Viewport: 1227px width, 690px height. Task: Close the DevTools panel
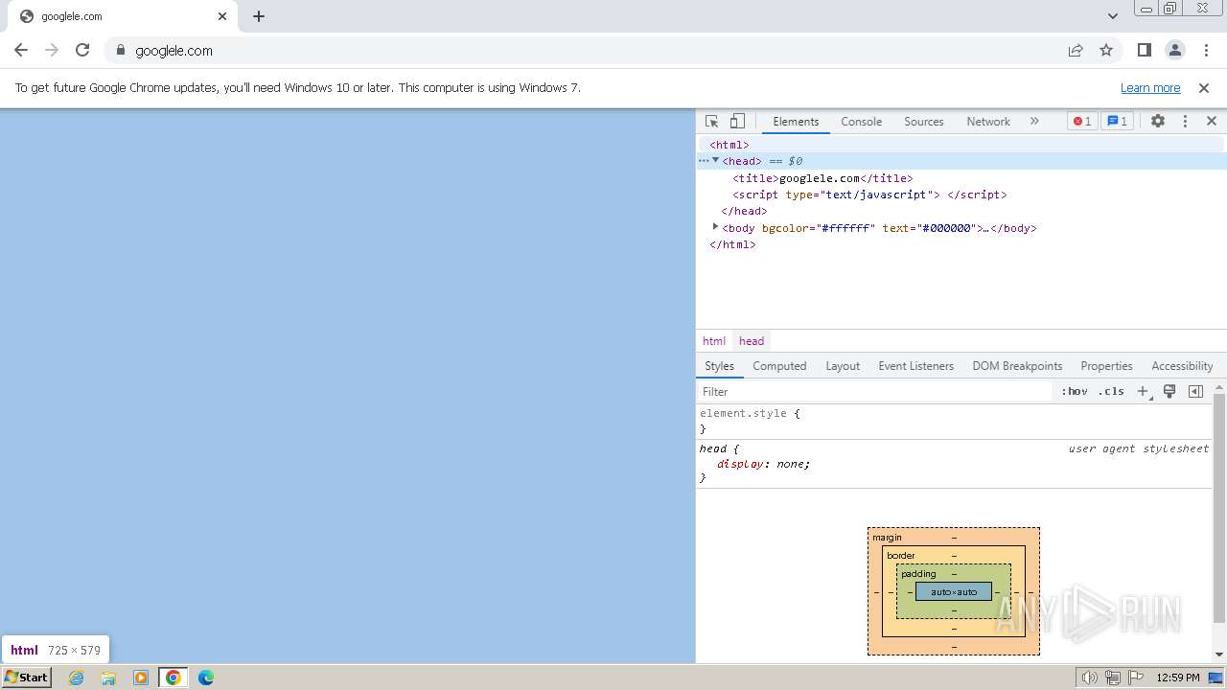click(1212, 122)
